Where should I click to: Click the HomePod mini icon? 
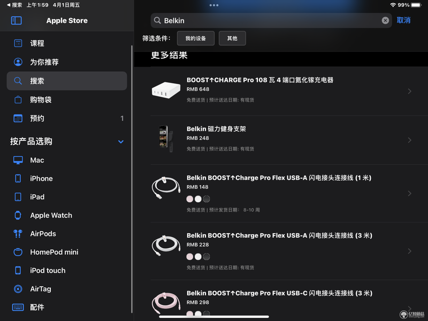[18, 252]
